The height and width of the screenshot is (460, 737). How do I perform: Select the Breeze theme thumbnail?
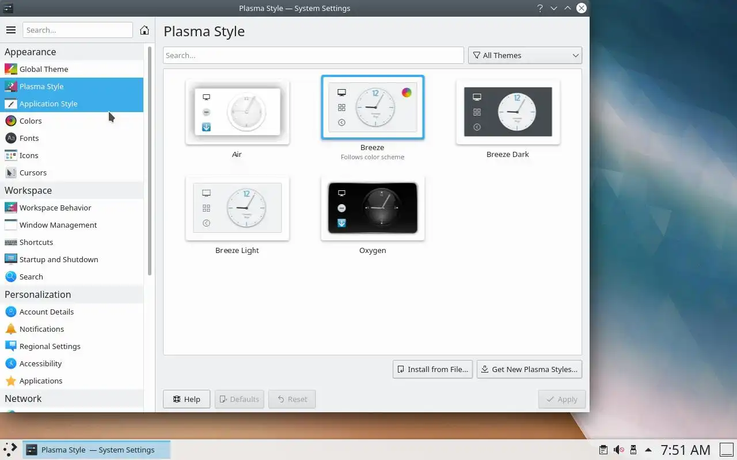click(x=373, y=107)
